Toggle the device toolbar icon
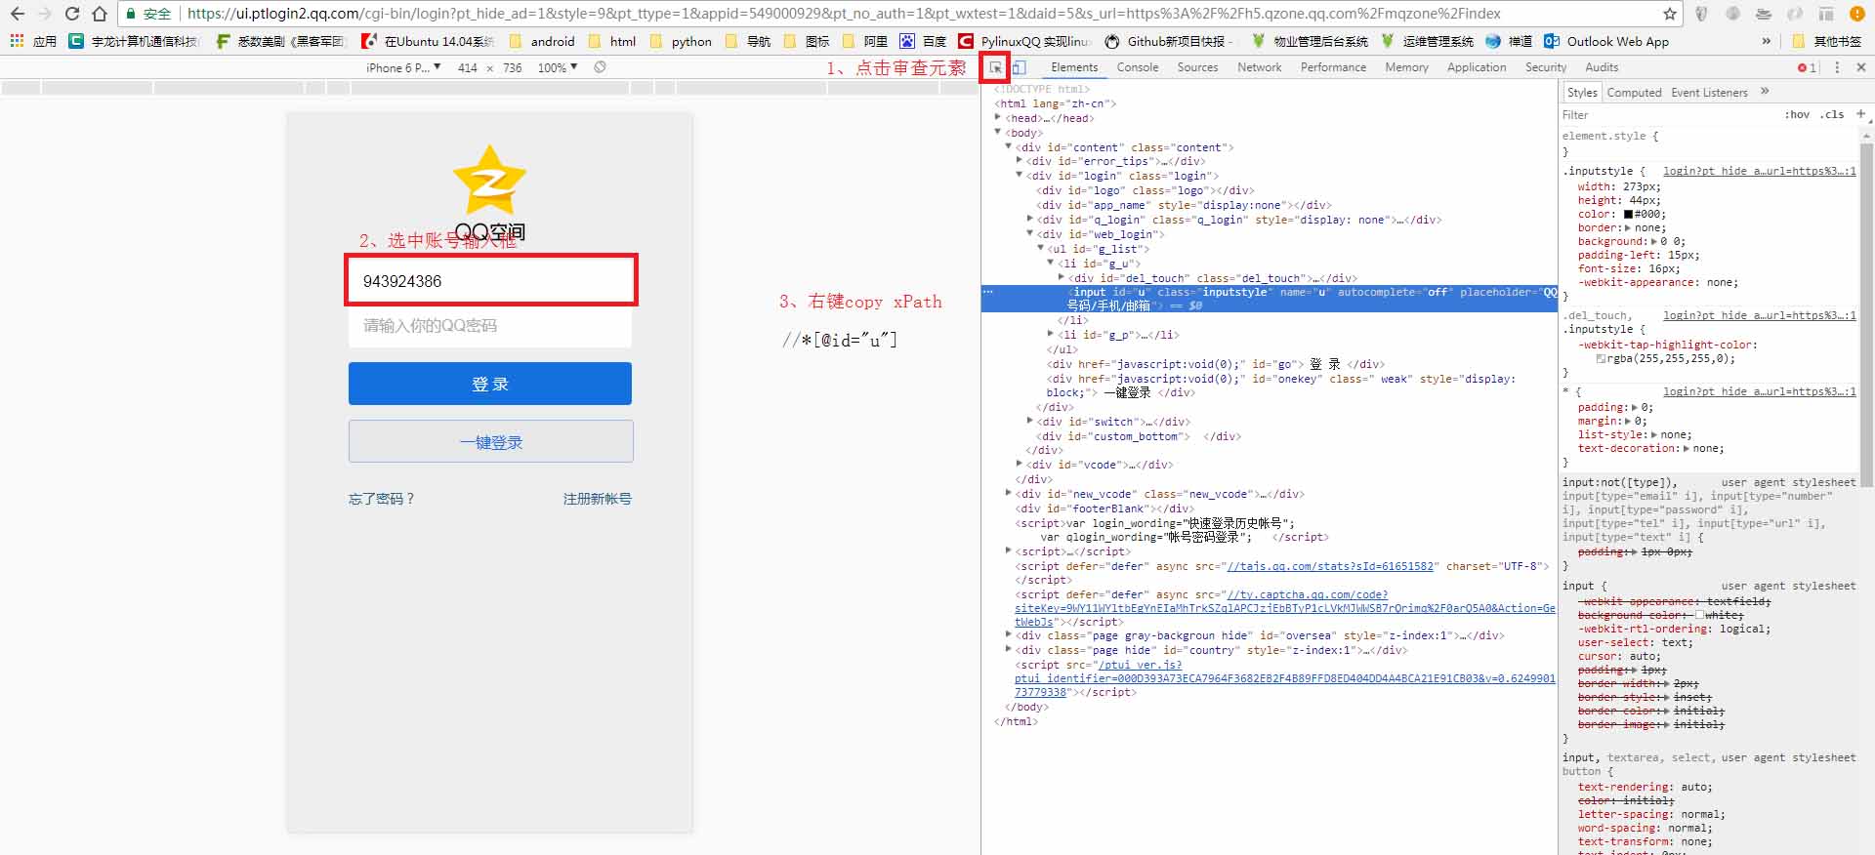Image resolution: width=1875 pixels, height=855 pixels. (x=1019, y=67)
